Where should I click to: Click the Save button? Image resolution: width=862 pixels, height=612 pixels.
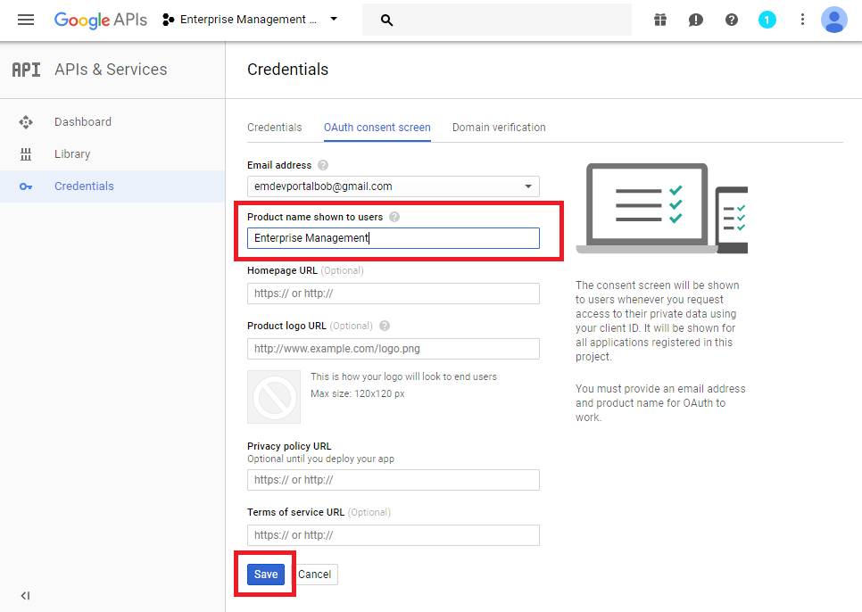point(266,575)
